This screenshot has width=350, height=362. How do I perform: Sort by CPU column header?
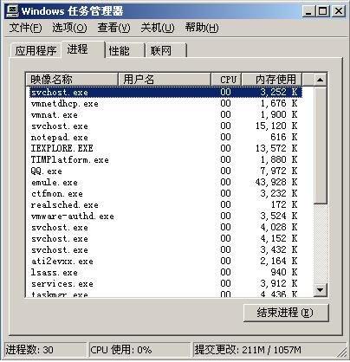226,80
